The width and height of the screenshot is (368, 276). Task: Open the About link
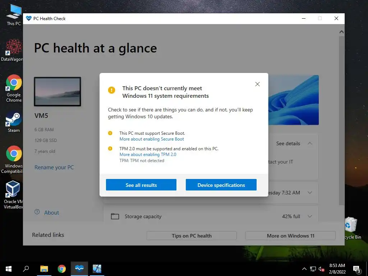point(52,213)
